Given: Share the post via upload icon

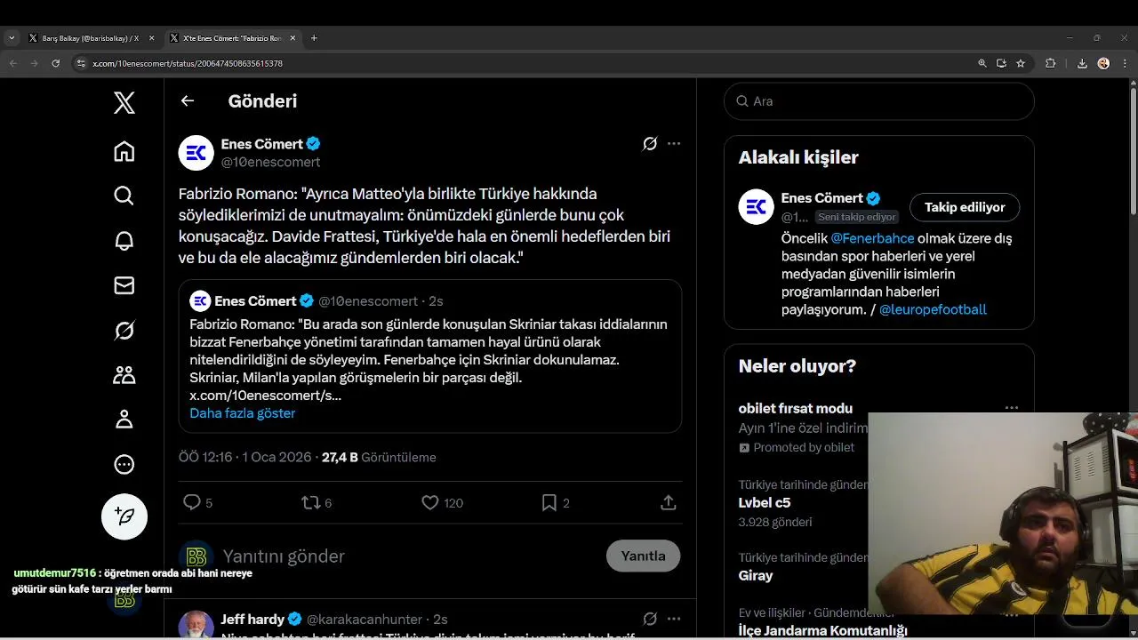Looking at the screenshot, I should [x=669, y=502].
